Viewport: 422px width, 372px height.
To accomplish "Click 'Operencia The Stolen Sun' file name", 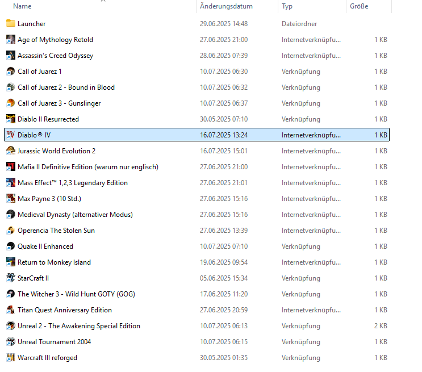I will (56, 230).
